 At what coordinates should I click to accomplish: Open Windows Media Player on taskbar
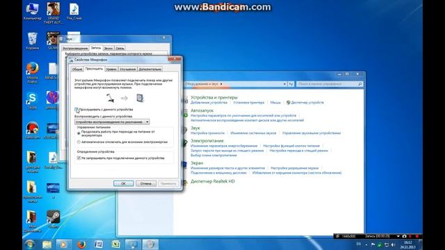point(63,244)
